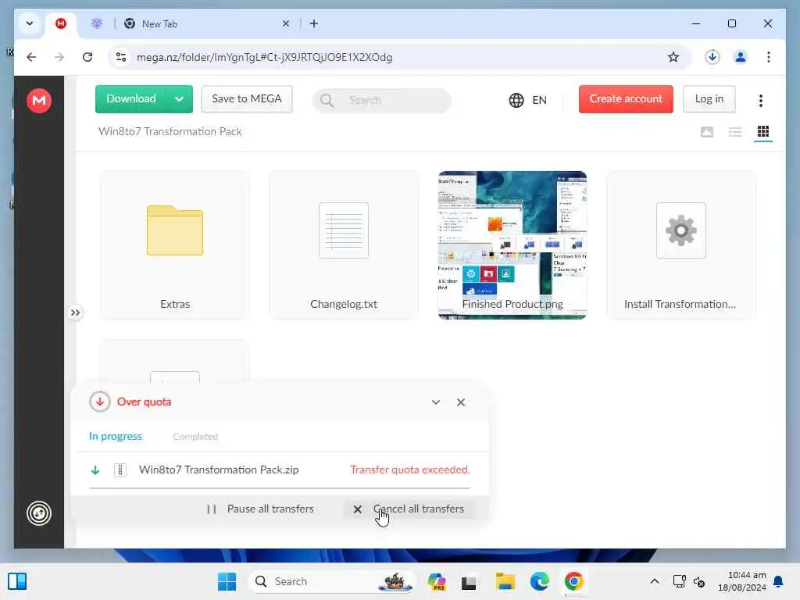Click the network icon in system tray

(680, 581)
